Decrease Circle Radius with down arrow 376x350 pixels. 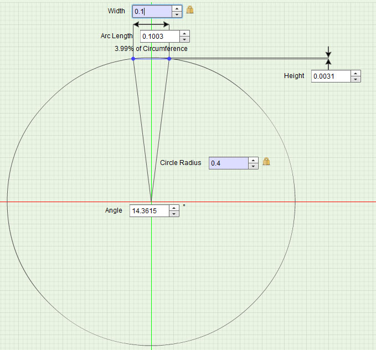click(x=254, y=166)
